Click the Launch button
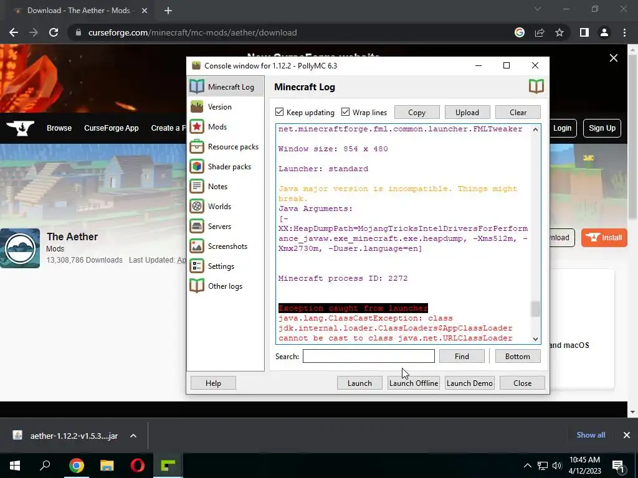The image size is (638, 478). pyautogui.click(x=359, y=383)
